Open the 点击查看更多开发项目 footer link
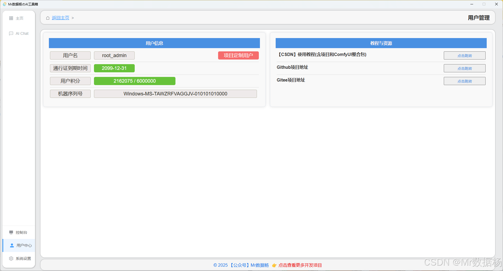This screenshot has height=271, width=503. point(300,265)
